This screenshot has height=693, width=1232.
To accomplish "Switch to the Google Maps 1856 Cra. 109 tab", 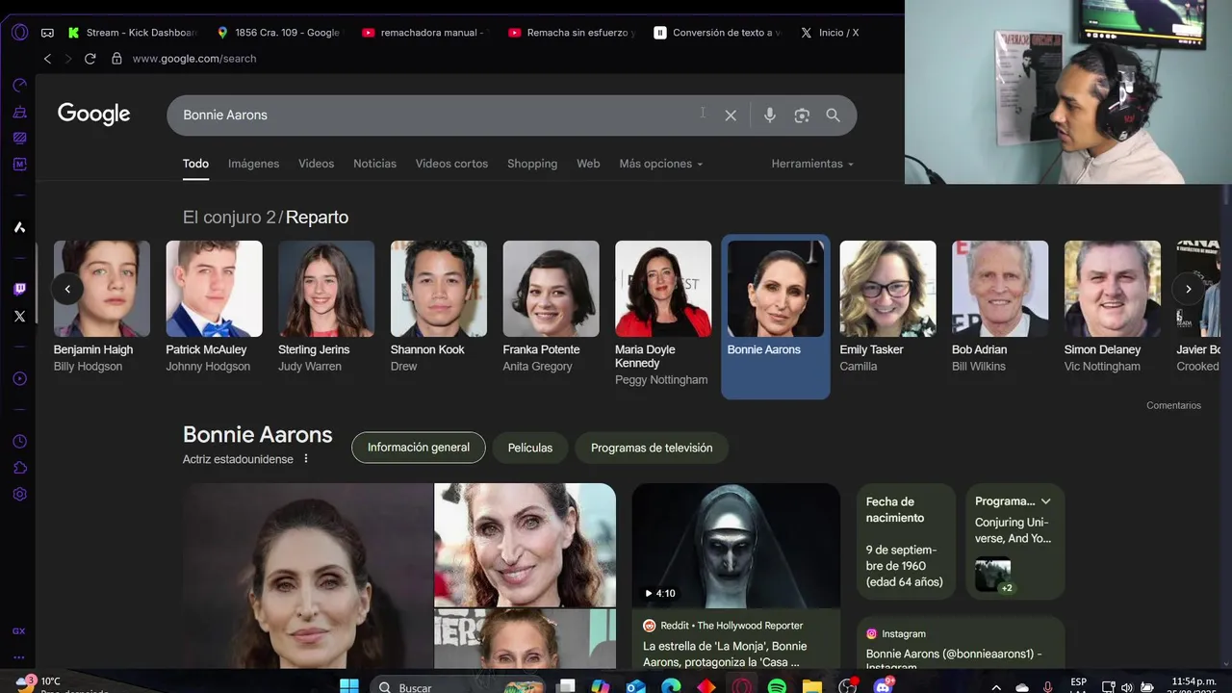I will (279, 33).
